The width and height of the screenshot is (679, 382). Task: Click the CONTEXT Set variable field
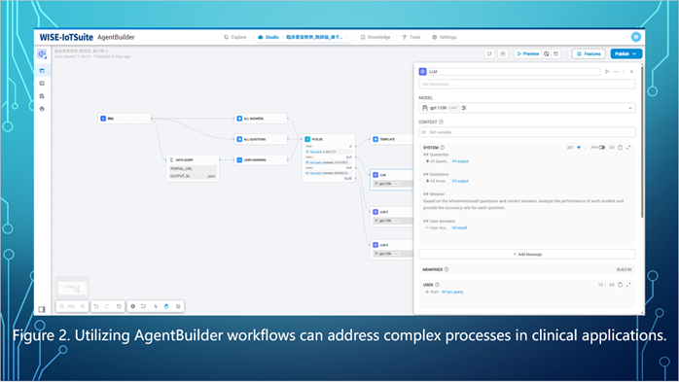[527, 132]
